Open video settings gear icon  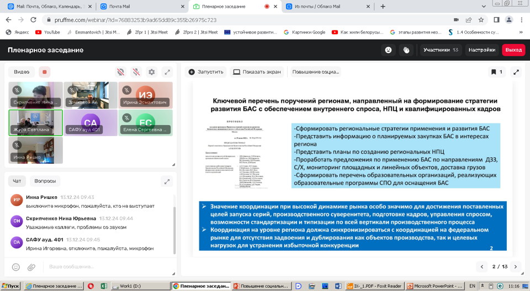152,72
